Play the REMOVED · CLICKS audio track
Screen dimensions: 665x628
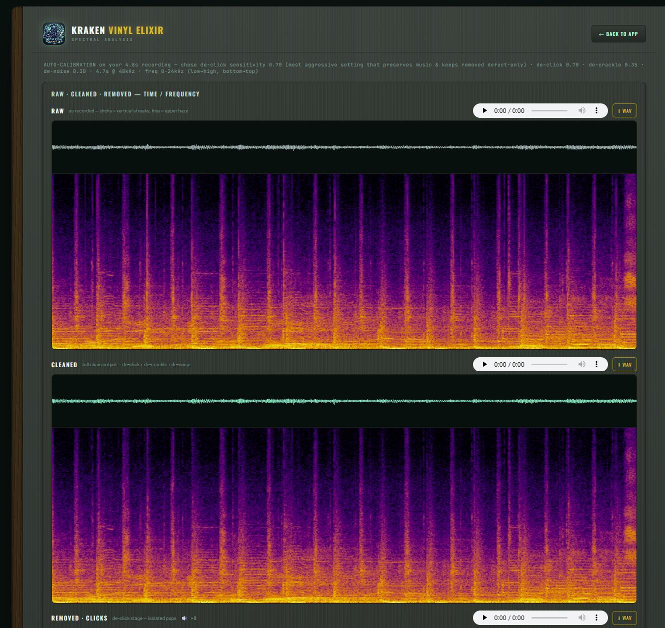point(484,618)
